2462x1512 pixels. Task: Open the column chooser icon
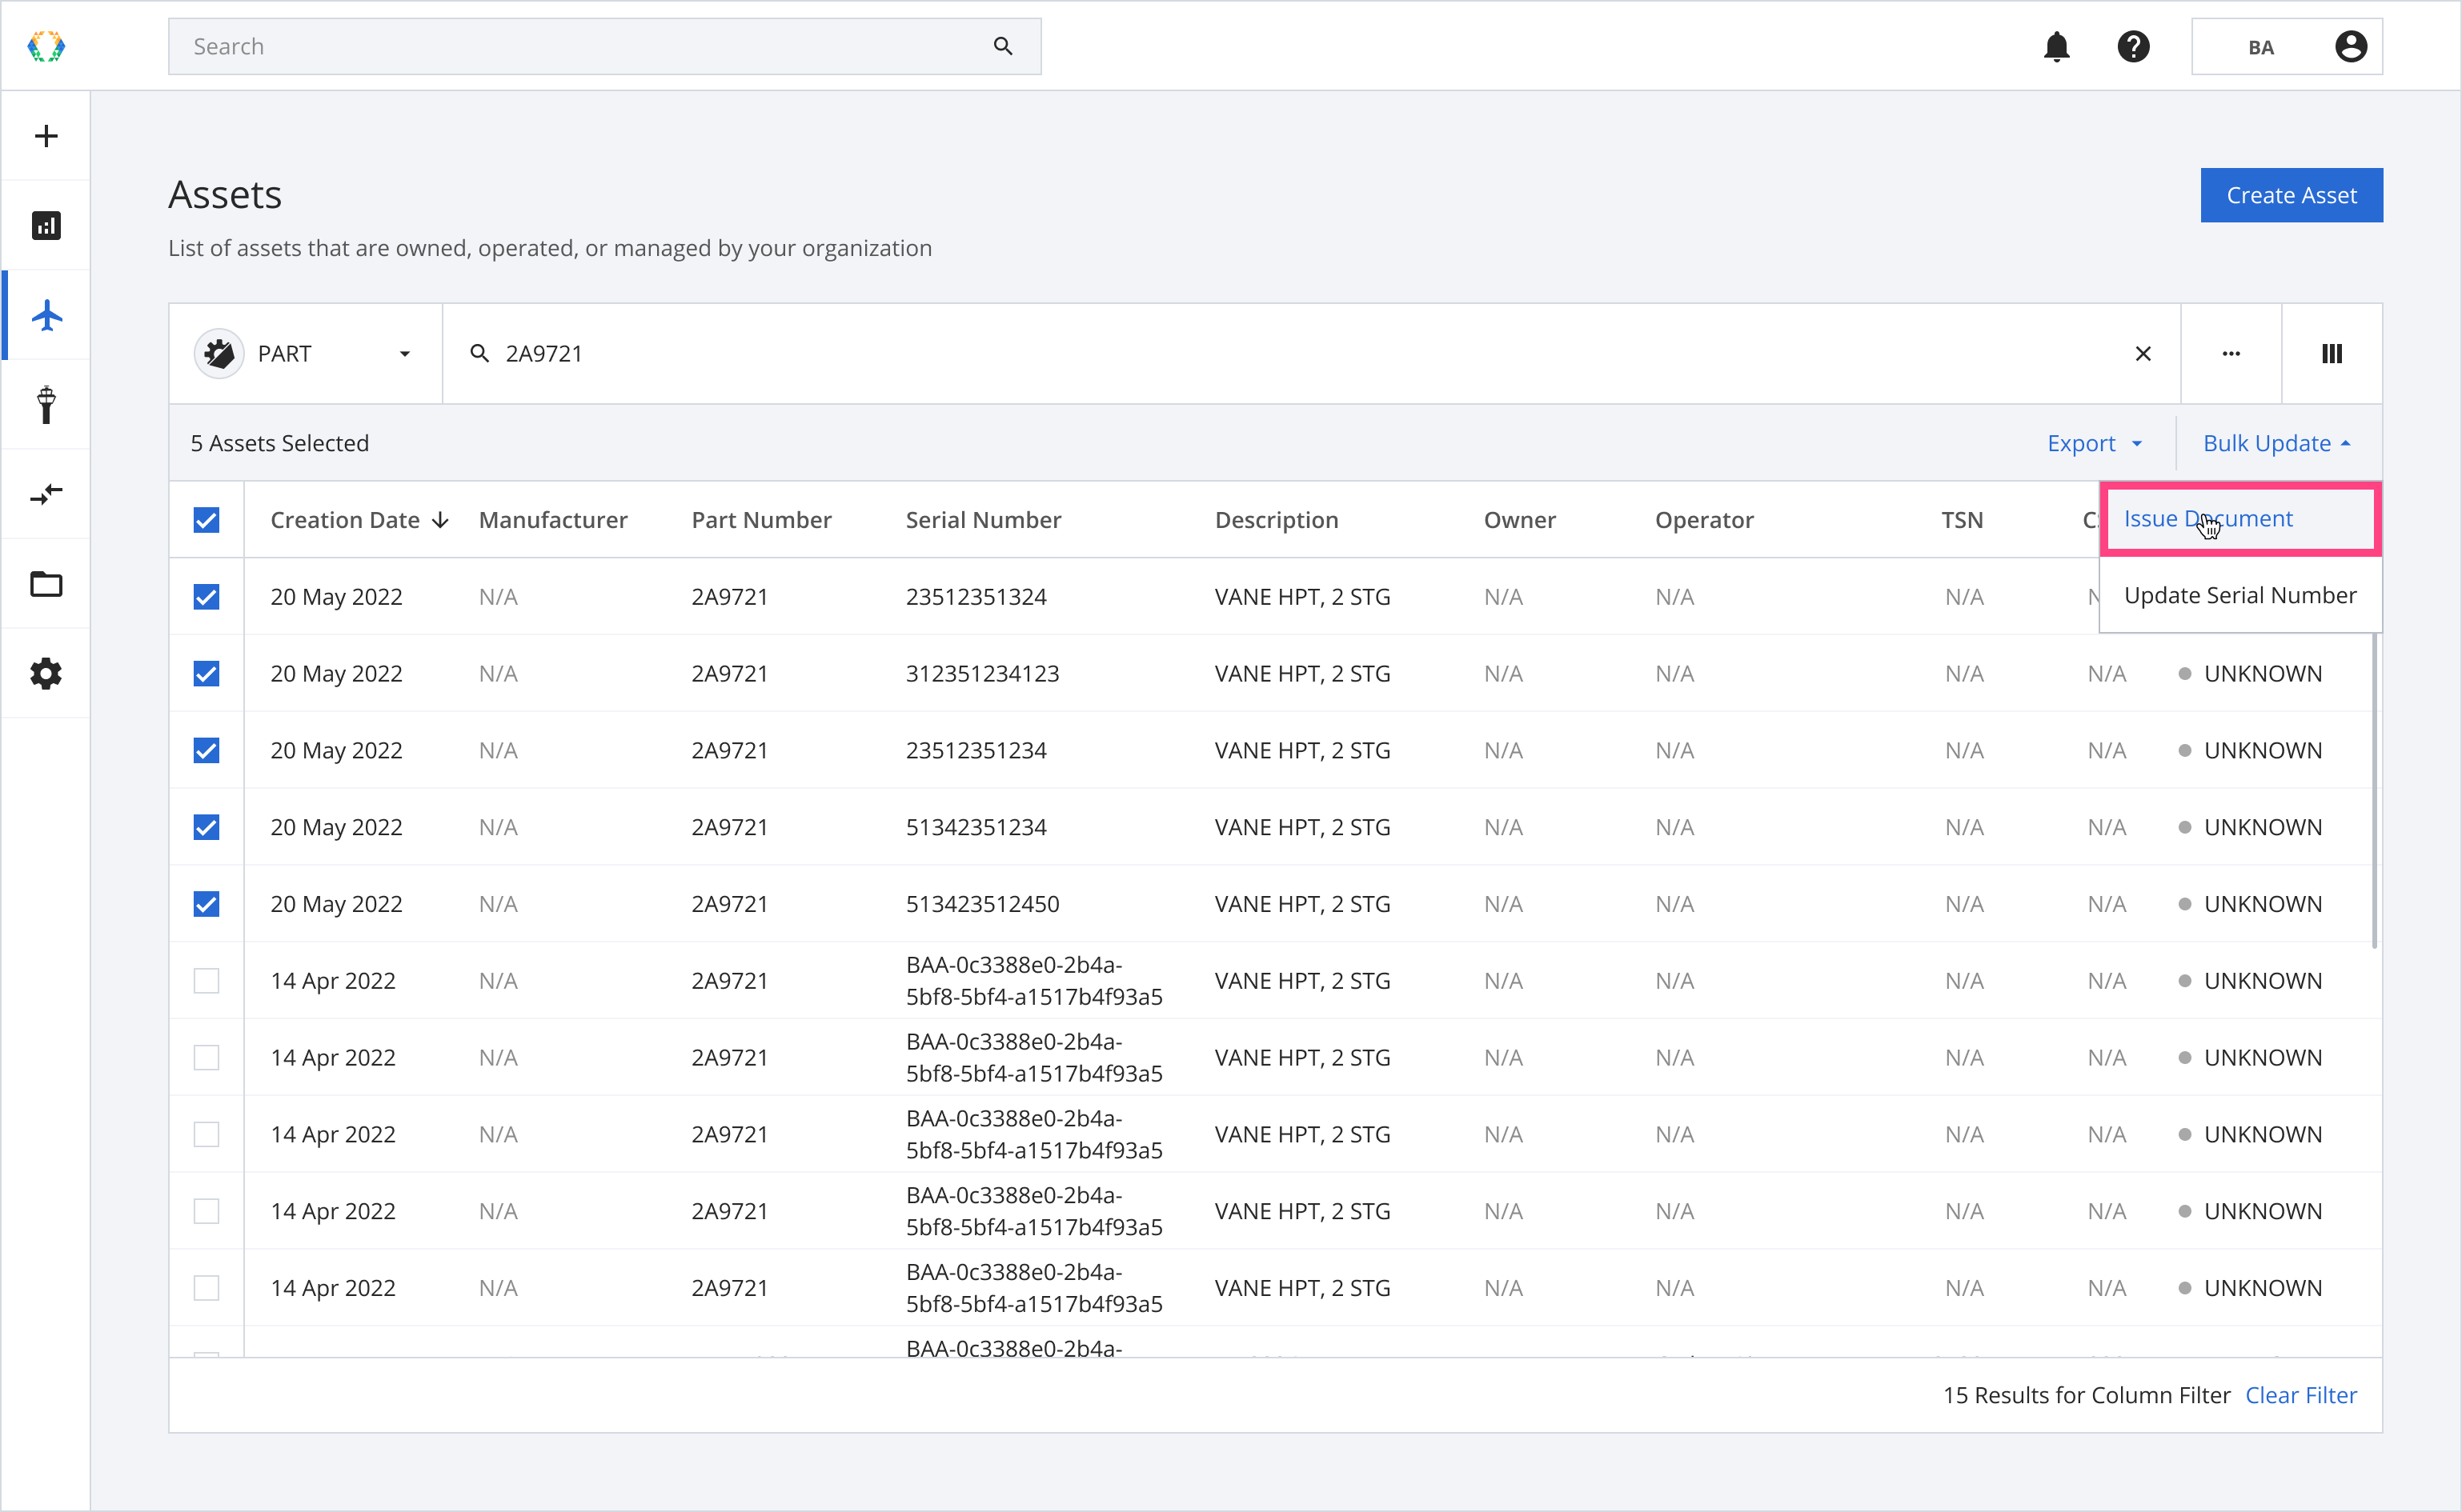click(2332, 353)
